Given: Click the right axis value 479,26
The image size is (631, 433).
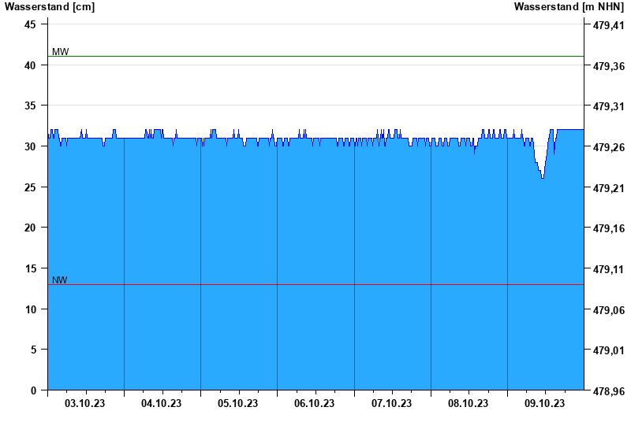Looking at the screenshot, I should [x=609, y=147].
